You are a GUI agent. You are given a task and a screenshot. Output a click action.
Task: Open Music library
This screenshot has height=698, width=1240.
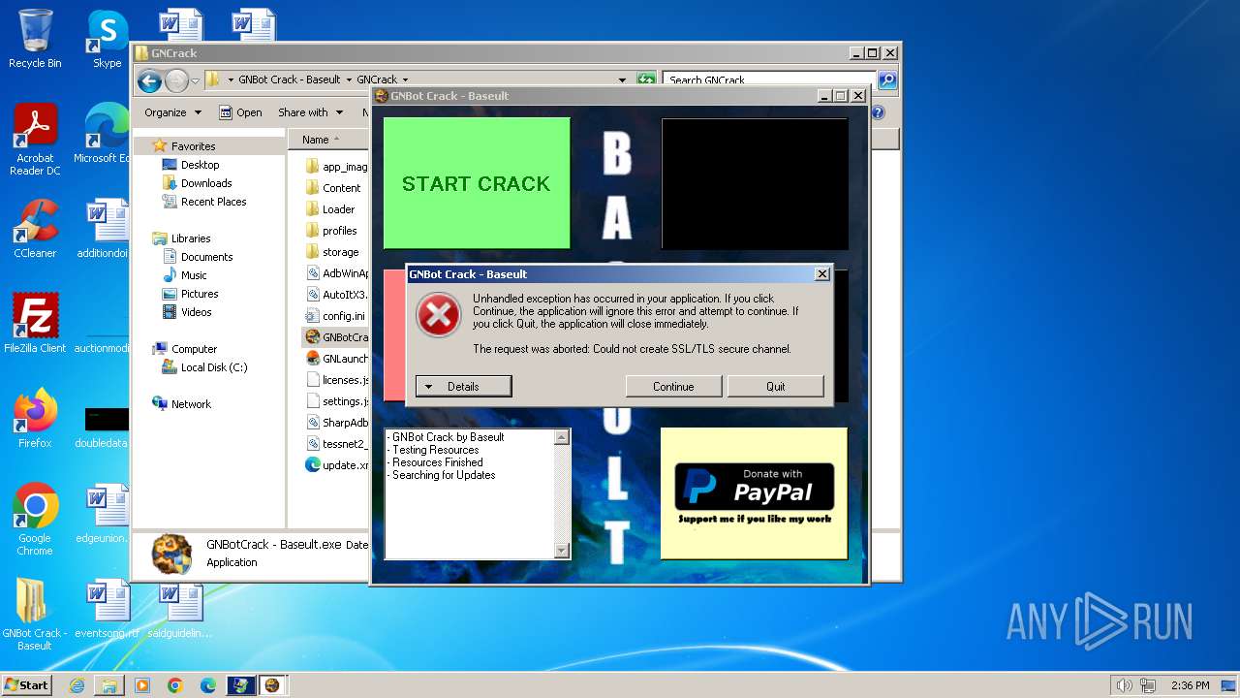click(194, 275)
